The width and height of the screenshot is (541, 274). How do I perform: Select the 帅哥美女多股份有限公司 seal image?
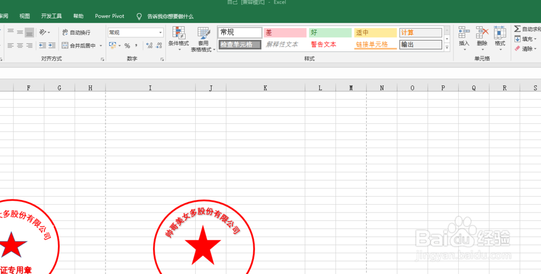point(204,237)
